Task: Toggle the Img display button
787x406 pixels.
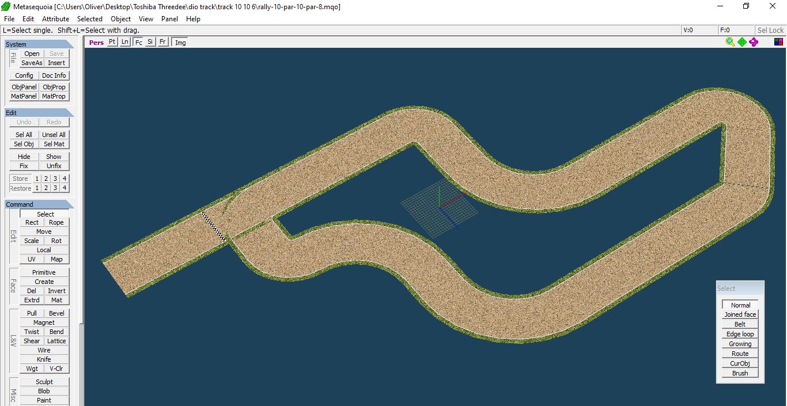Action: [180, 43]
